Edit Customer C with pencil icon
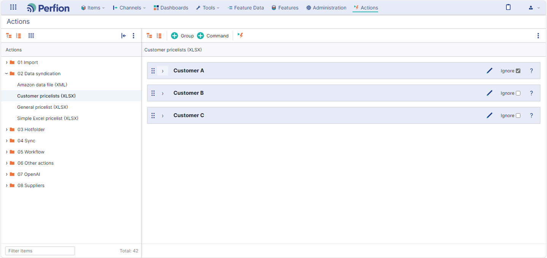 click(489, 115)
